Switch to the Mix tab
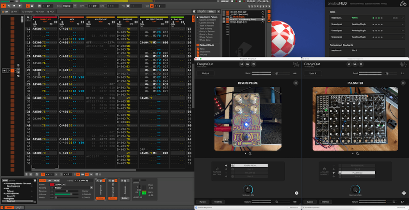The height and width of the screenshot is (210, 409). coord(14,12)
